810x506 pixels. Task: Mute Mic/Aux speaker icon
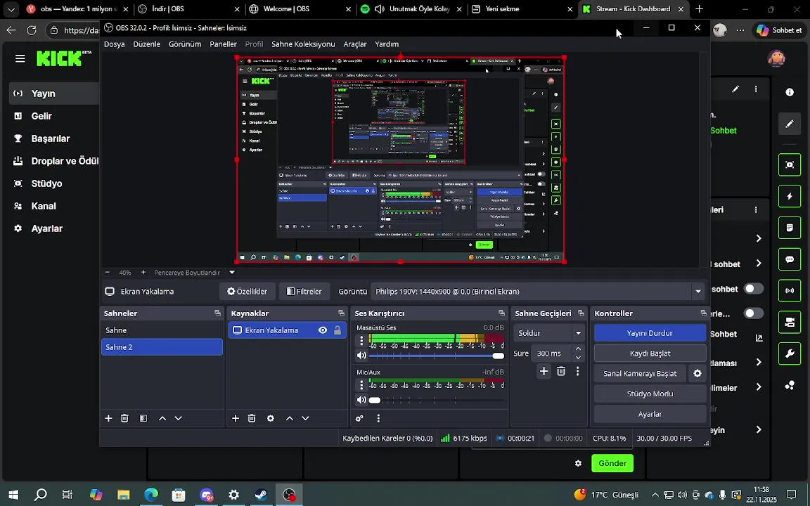361,400
